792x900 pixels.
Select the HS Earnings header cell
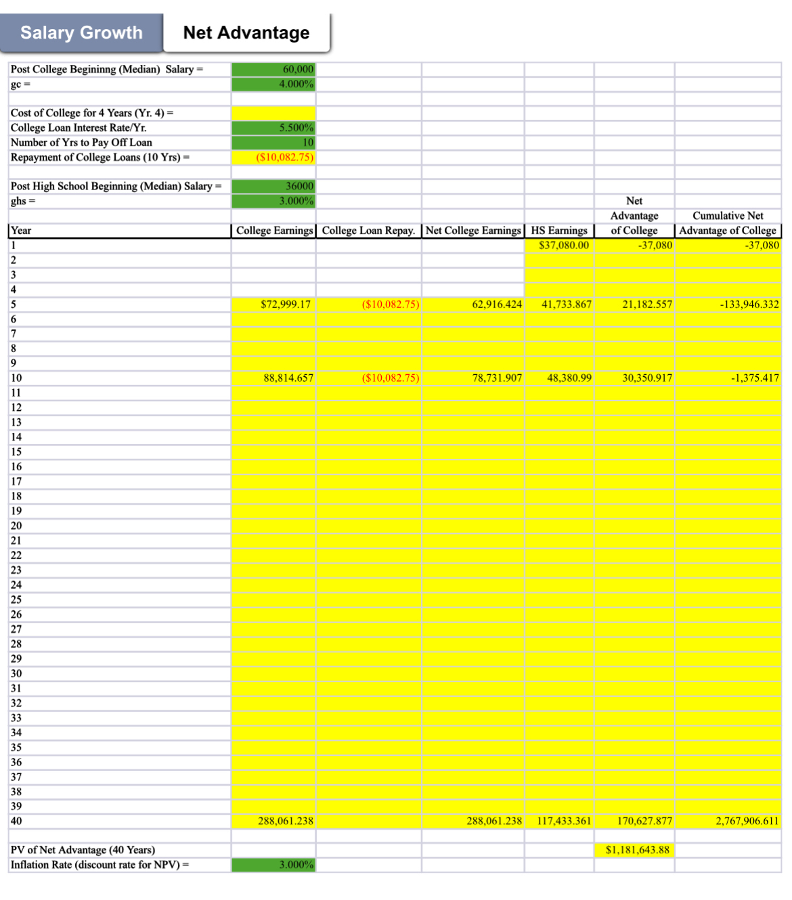click(558, 230)
